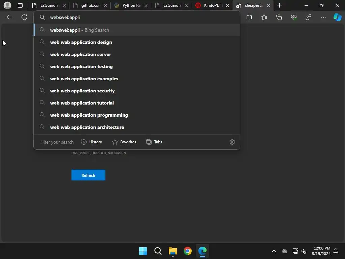The image size is (345, 259).
Task: Launch File Explorer from taskbar
Action: pos(173,251)
